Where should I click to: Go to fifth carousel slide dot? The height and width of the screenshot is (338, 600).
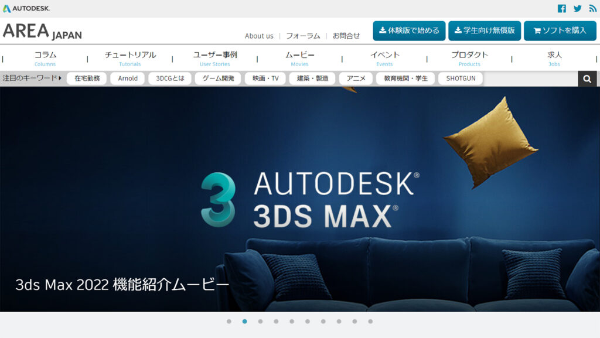tap(292, 322)
